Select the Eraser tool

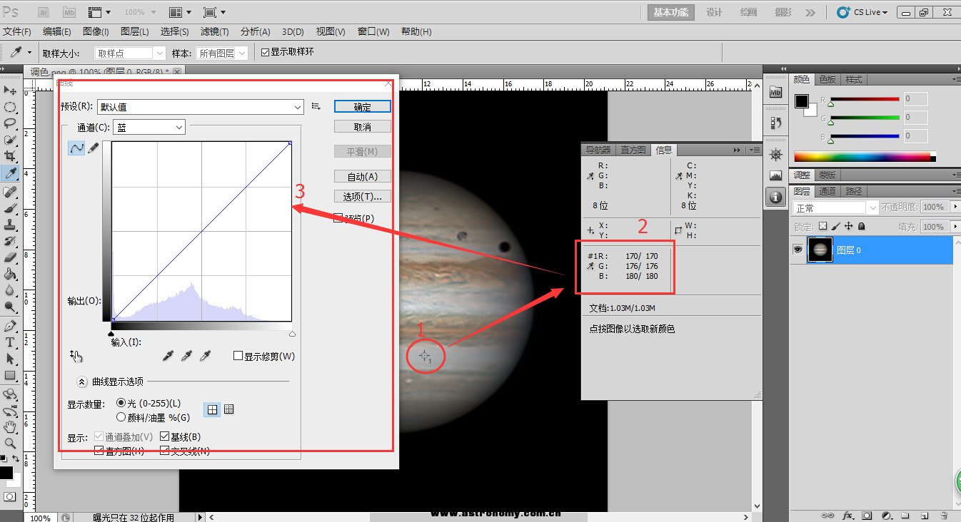(10, 257)
